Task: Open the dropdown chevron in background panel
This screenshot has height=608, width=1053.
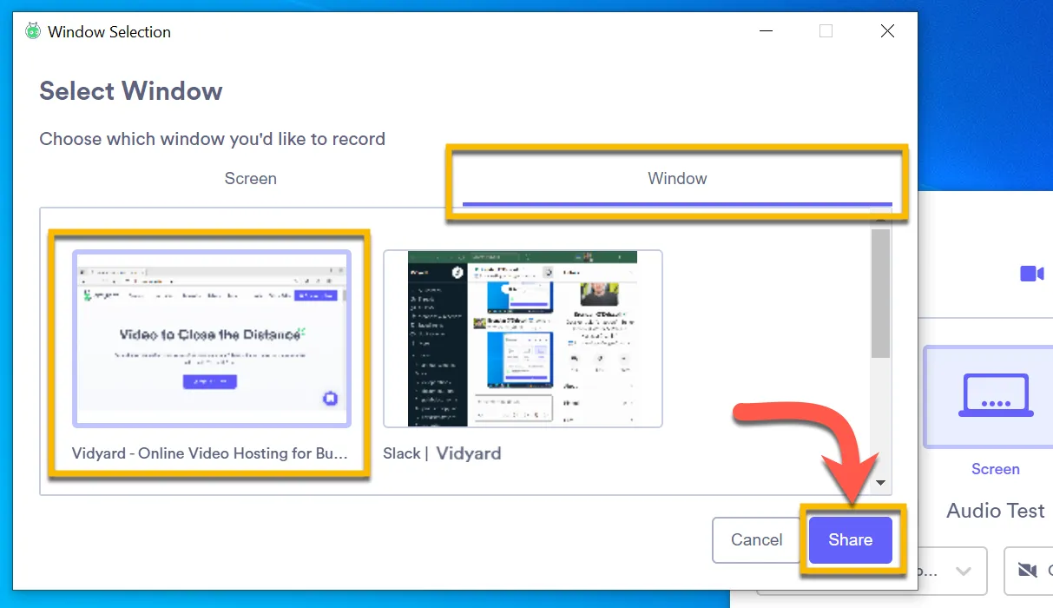Action: 963,572
